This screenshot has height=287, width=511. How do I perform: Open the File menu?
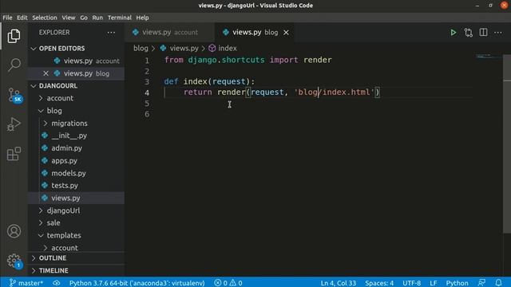(7, 18)
